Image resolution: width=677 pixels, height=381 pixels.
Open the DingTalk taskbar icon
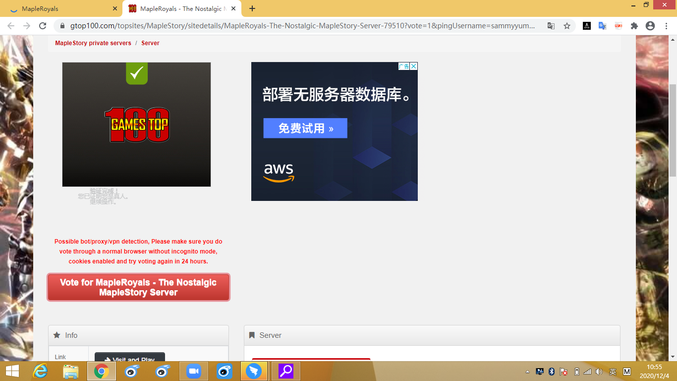pos(254,371)
